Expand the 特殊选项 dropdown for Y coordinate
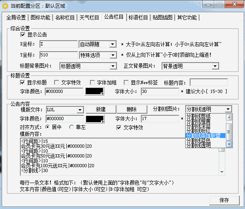Image resolution: width=245 pixels, height=209 pixels. point(113,55)
